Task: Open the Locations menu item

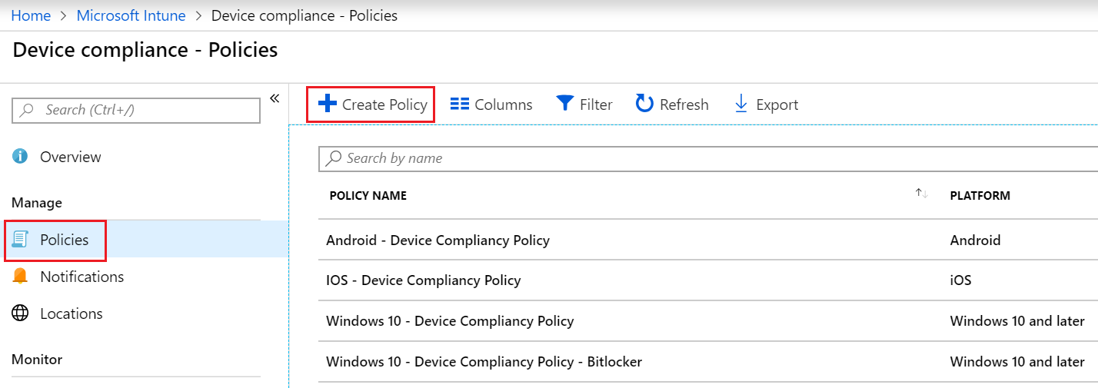Action: coord(71,313)
